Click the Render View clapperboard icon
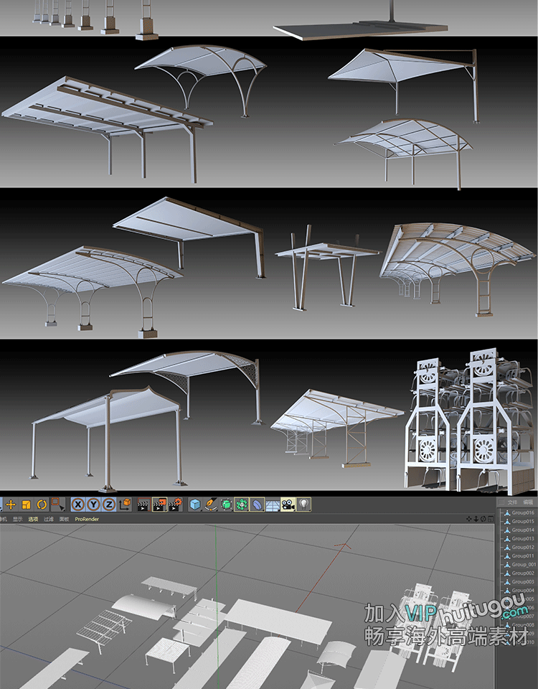This screenshot has width=538, height=689. [x=143, y=505]
